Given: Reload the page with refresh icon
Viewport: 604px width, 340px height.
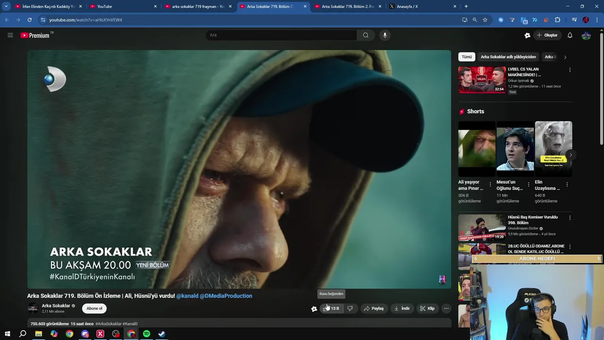Looking at the screenshot, I should point(29,20).
